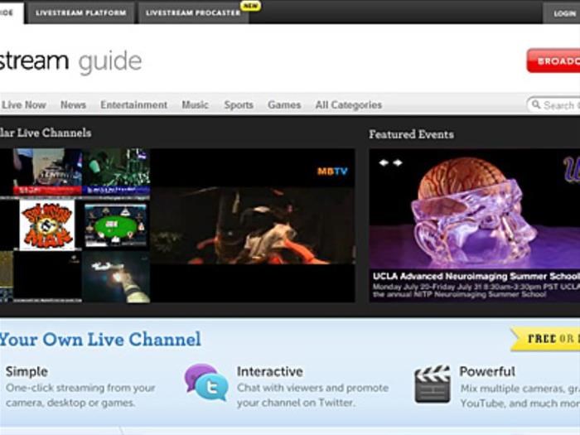
Task: Select the News category
Action: [x=73, y=105]
